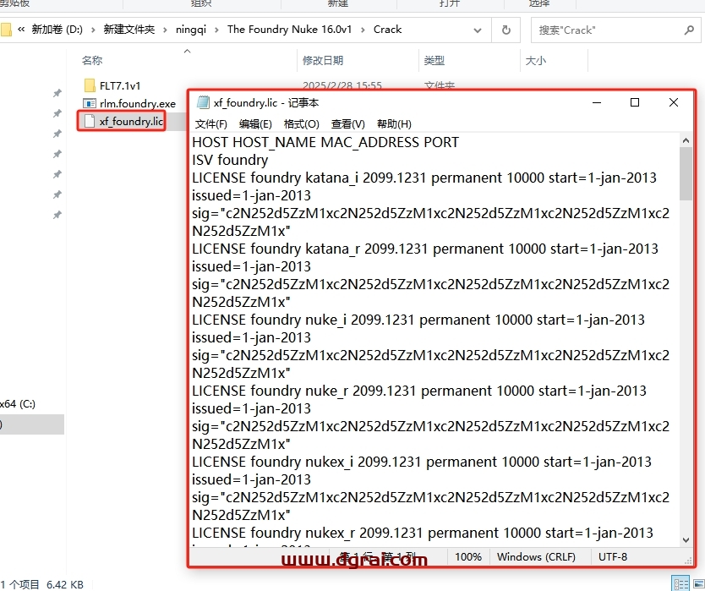Select the xf_foundry.lic file
Screen dimensions: 705x591
(x=122, y=121)
